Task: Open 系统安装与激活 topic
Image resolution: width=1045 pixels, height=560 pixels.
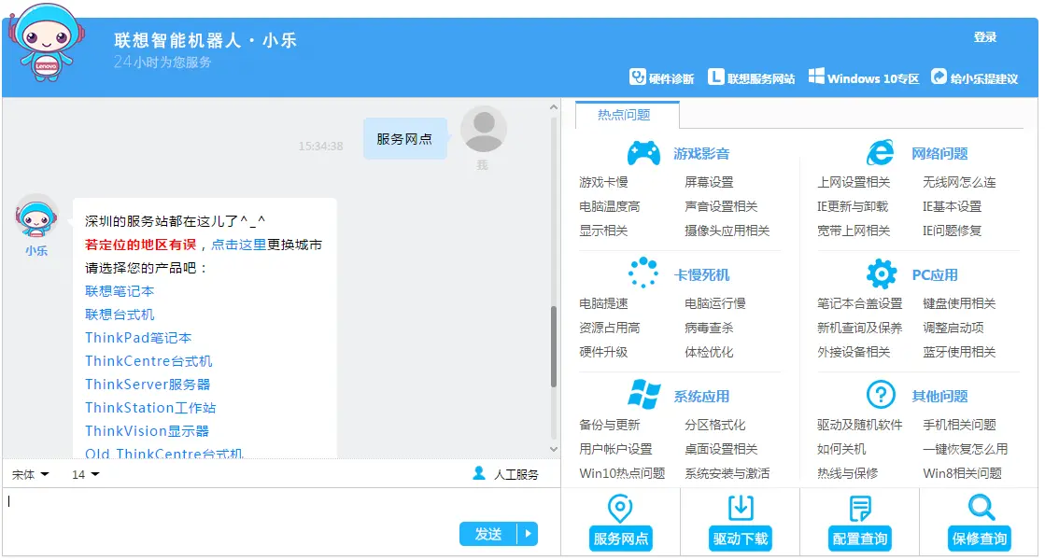Action: 727,473
